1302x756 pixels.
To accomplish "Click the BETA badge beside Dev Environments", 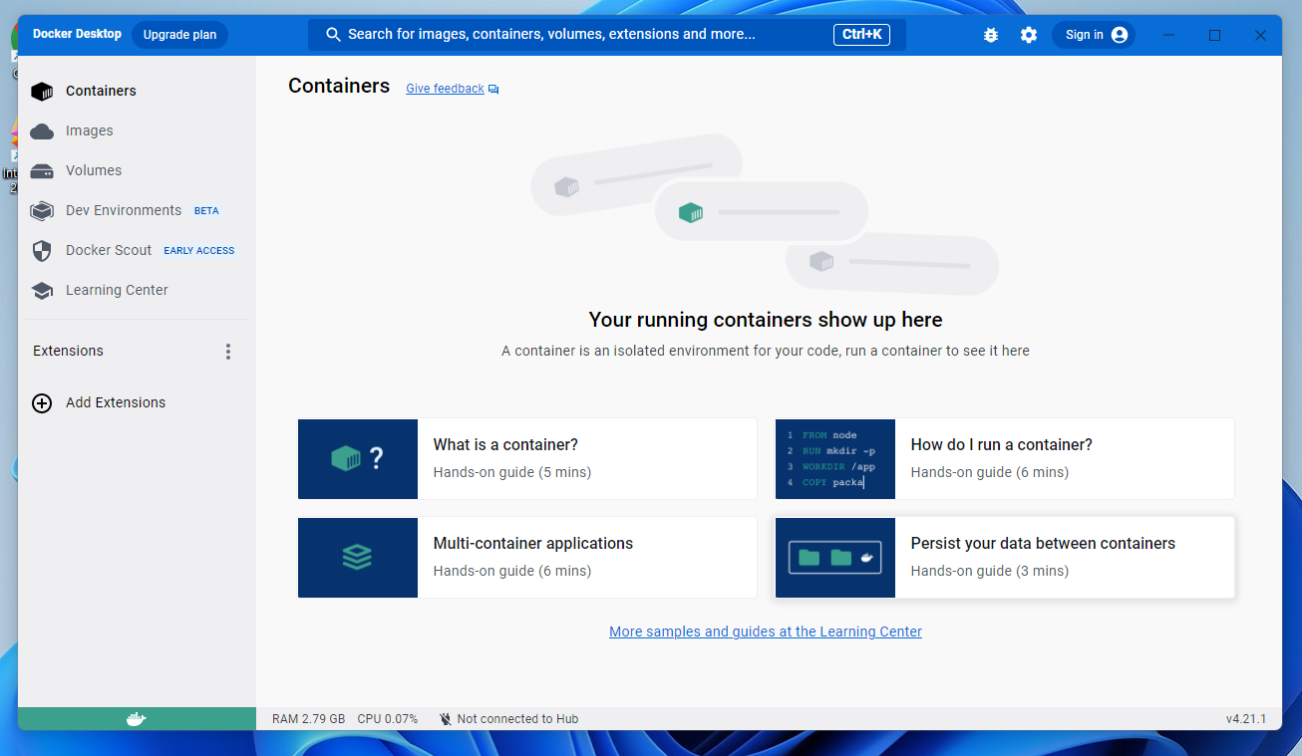I will pos(206,211).
